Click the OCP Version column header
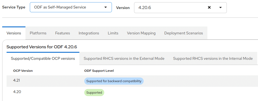258x101 pixels. pos(23,71)
